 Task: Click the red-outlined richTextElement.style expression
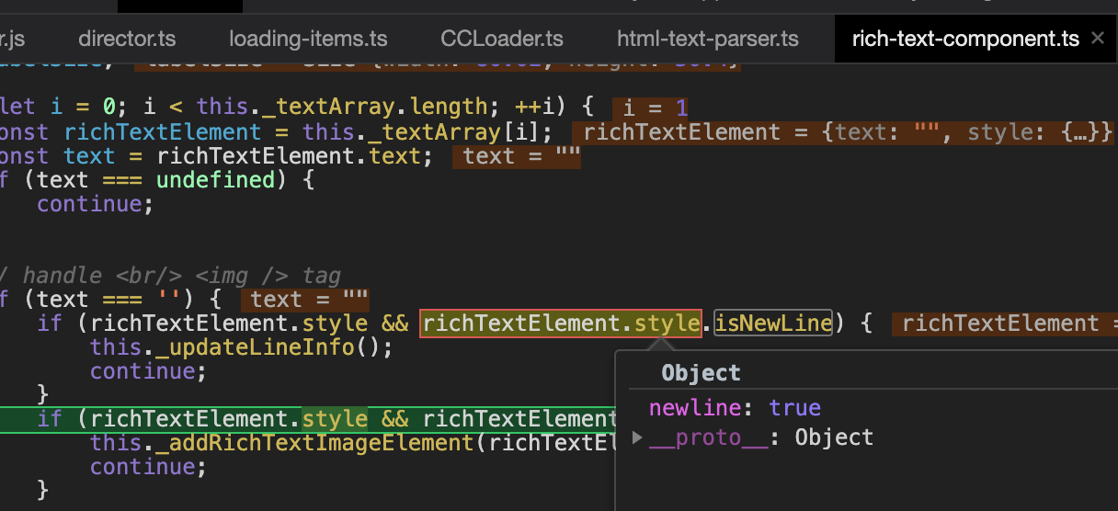pyautogui.click(x=561, y=324)
